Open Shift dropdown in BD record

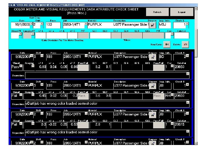pos(42,56)
